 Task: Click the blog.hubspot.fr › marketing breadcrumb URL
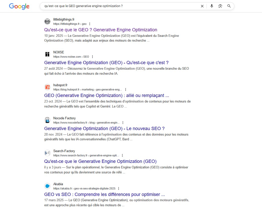pyautogui.click(x=88, y=89)
